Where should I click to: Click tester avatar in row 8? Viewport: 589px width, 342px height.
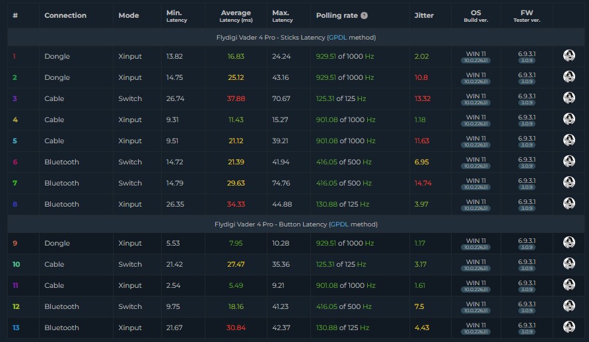pyautogui.click(x=569, y=203)
